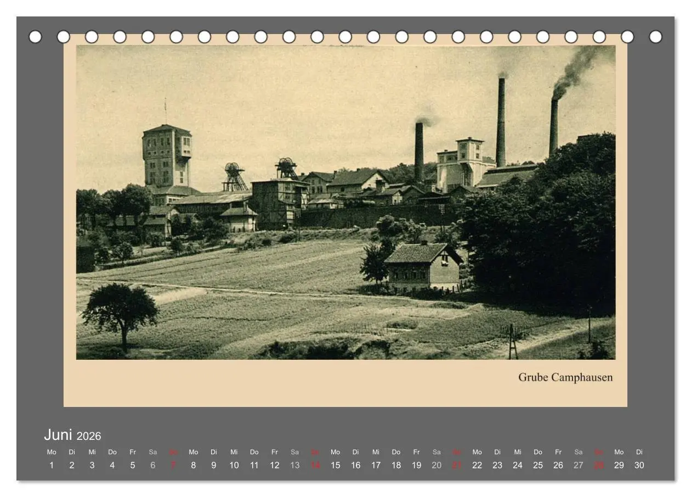The image size is (691, 497).
Task: Select day 23 in the calendar
Action: (x=497, y=465)
